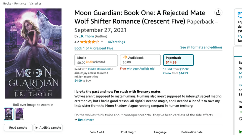Click the play icon on Audible sample
The width and height of the screenshot is (242, 135).
37,128
